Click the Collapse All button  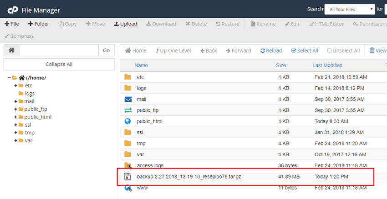pyautogui.click(x=59, y=64)
